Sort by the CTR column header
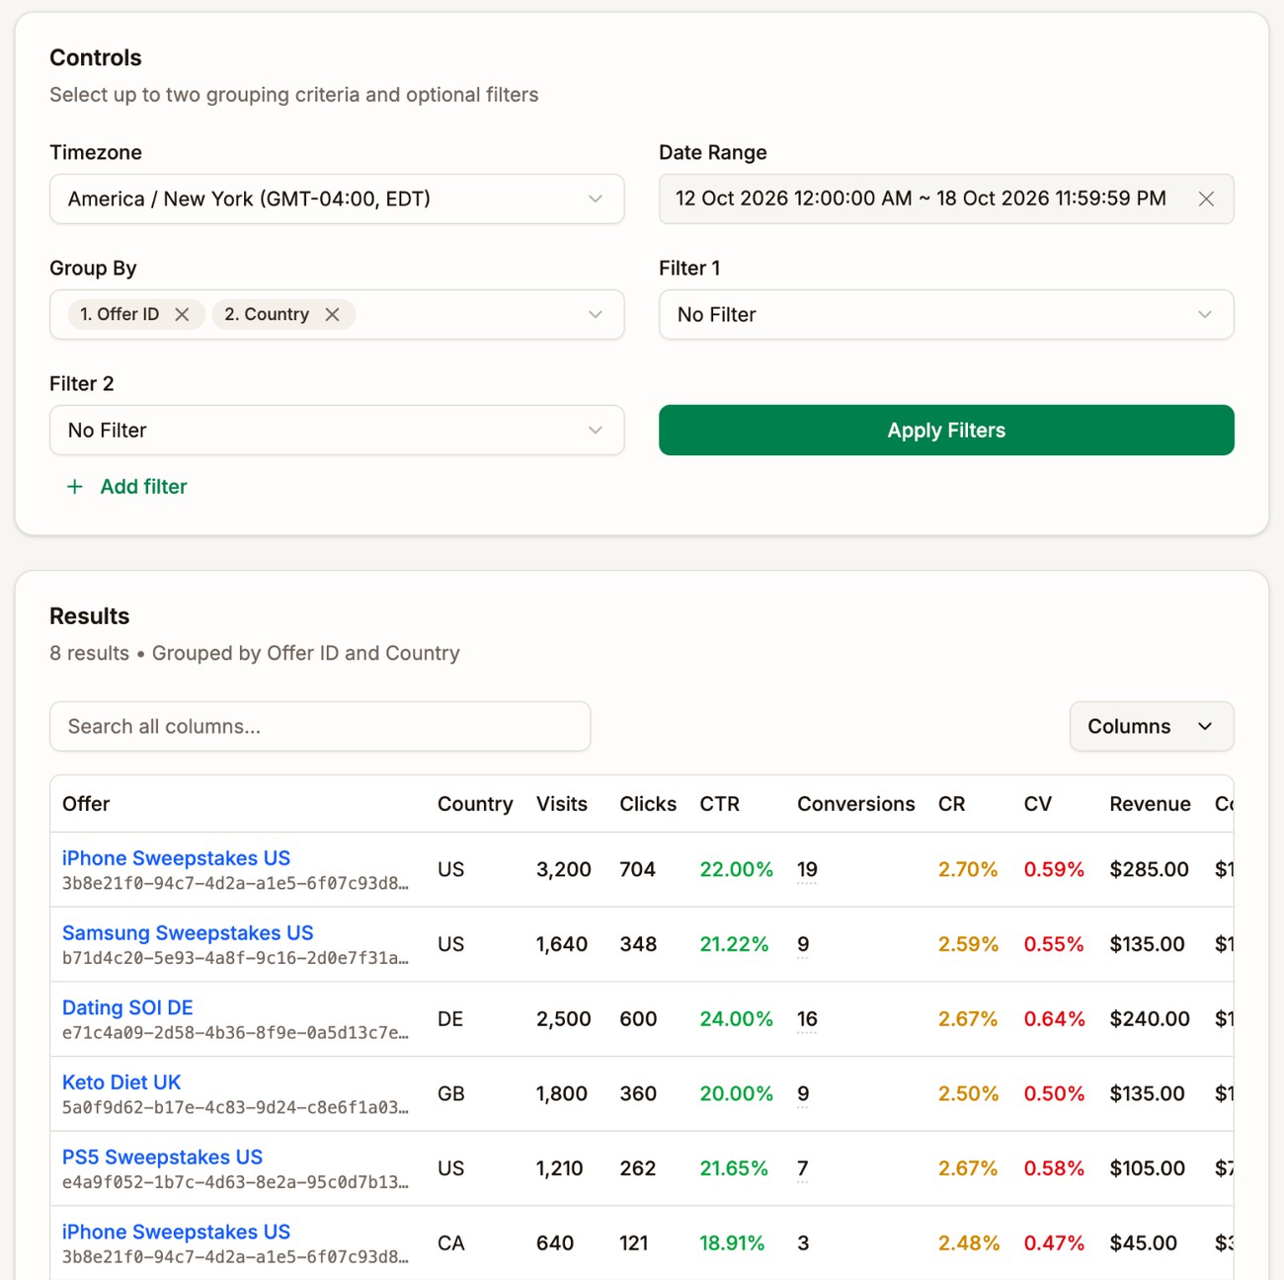 [x=720, y=804]
